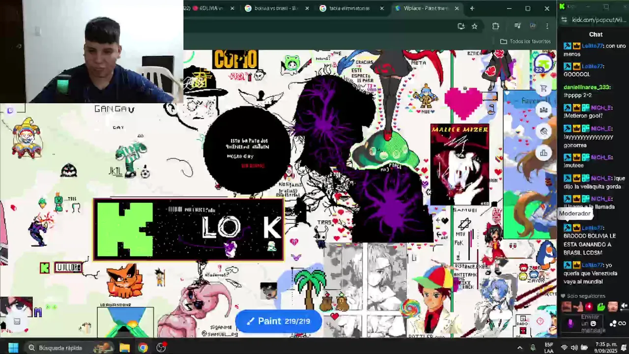Open the Wplace store cart icon
This screenshot has height=354, width=629.
pos(543,89)
